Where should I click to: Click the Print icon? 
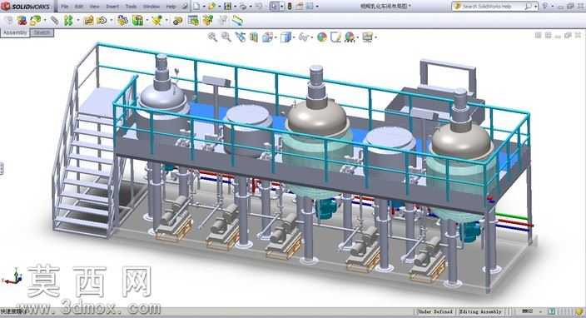click(243, 7)
